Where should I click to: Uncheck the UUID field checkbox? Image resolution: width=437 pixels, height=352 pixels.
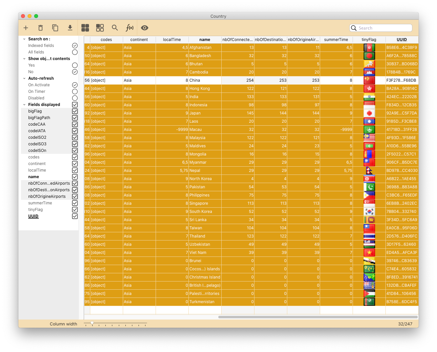click(x=75, y=216)
